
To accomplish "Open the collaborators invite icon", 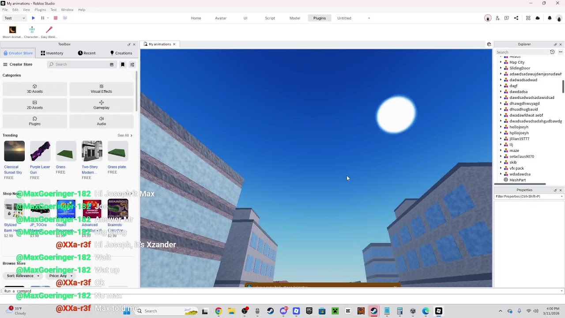I will [x=497, y=18].
